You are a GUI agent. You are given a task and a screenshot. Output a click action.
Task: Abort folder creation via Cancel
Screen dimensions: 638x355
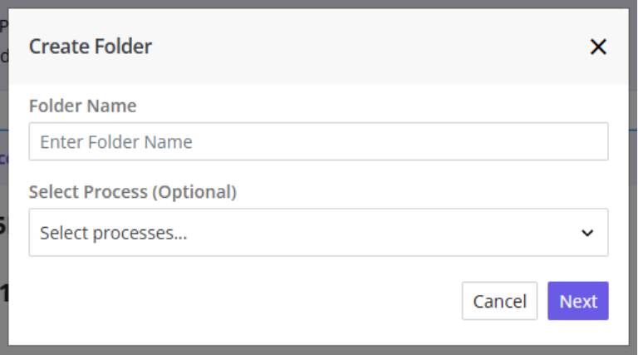(499, 301)
